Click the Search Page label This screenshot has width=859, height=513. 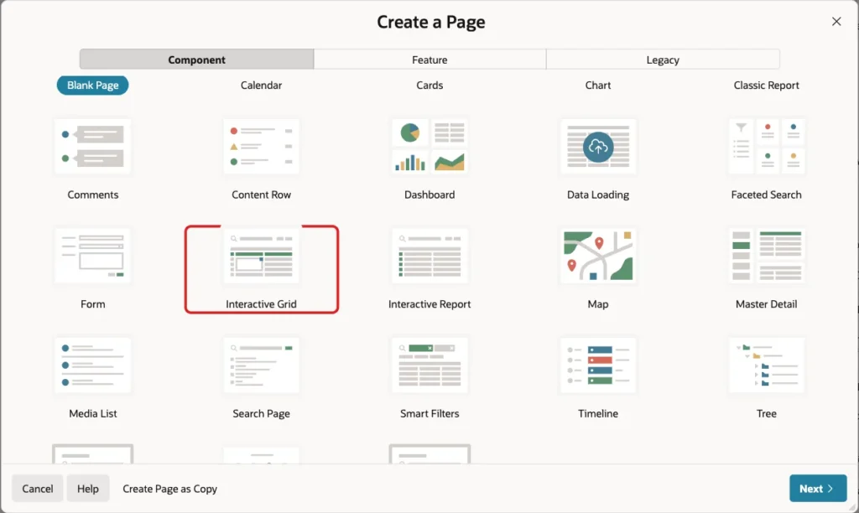tap(262, 413)
